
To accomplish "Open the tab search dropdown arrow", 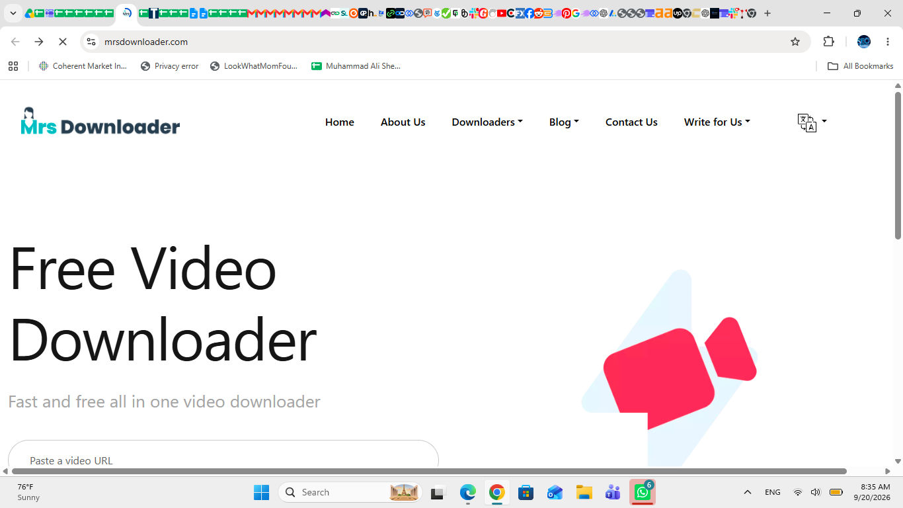I will tap(13, 13).
